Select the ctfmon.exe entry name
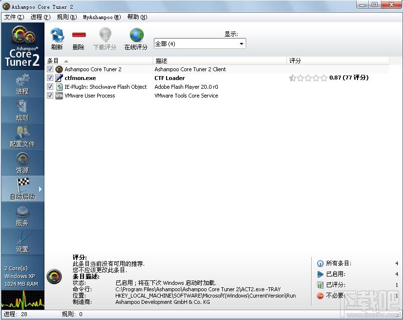This screenshot has width=403, height=320. 80,78
